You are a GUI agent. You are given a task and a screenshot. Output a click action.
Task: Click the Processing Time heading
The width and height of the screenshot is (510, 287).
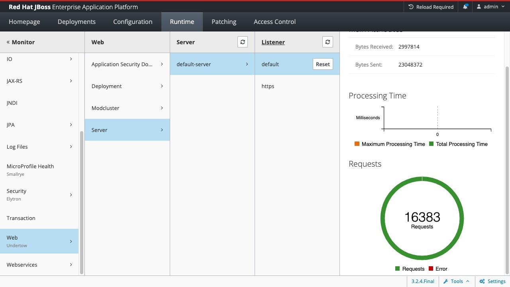pyautogui.click(x=377, y=96)
